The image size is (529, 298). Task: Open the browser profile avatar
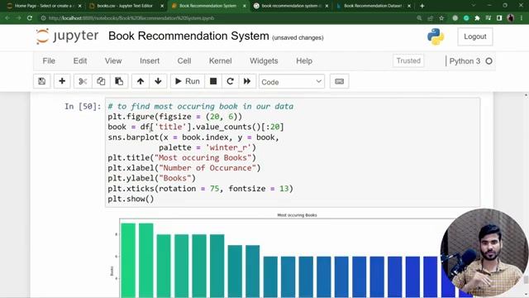point(511,18)
